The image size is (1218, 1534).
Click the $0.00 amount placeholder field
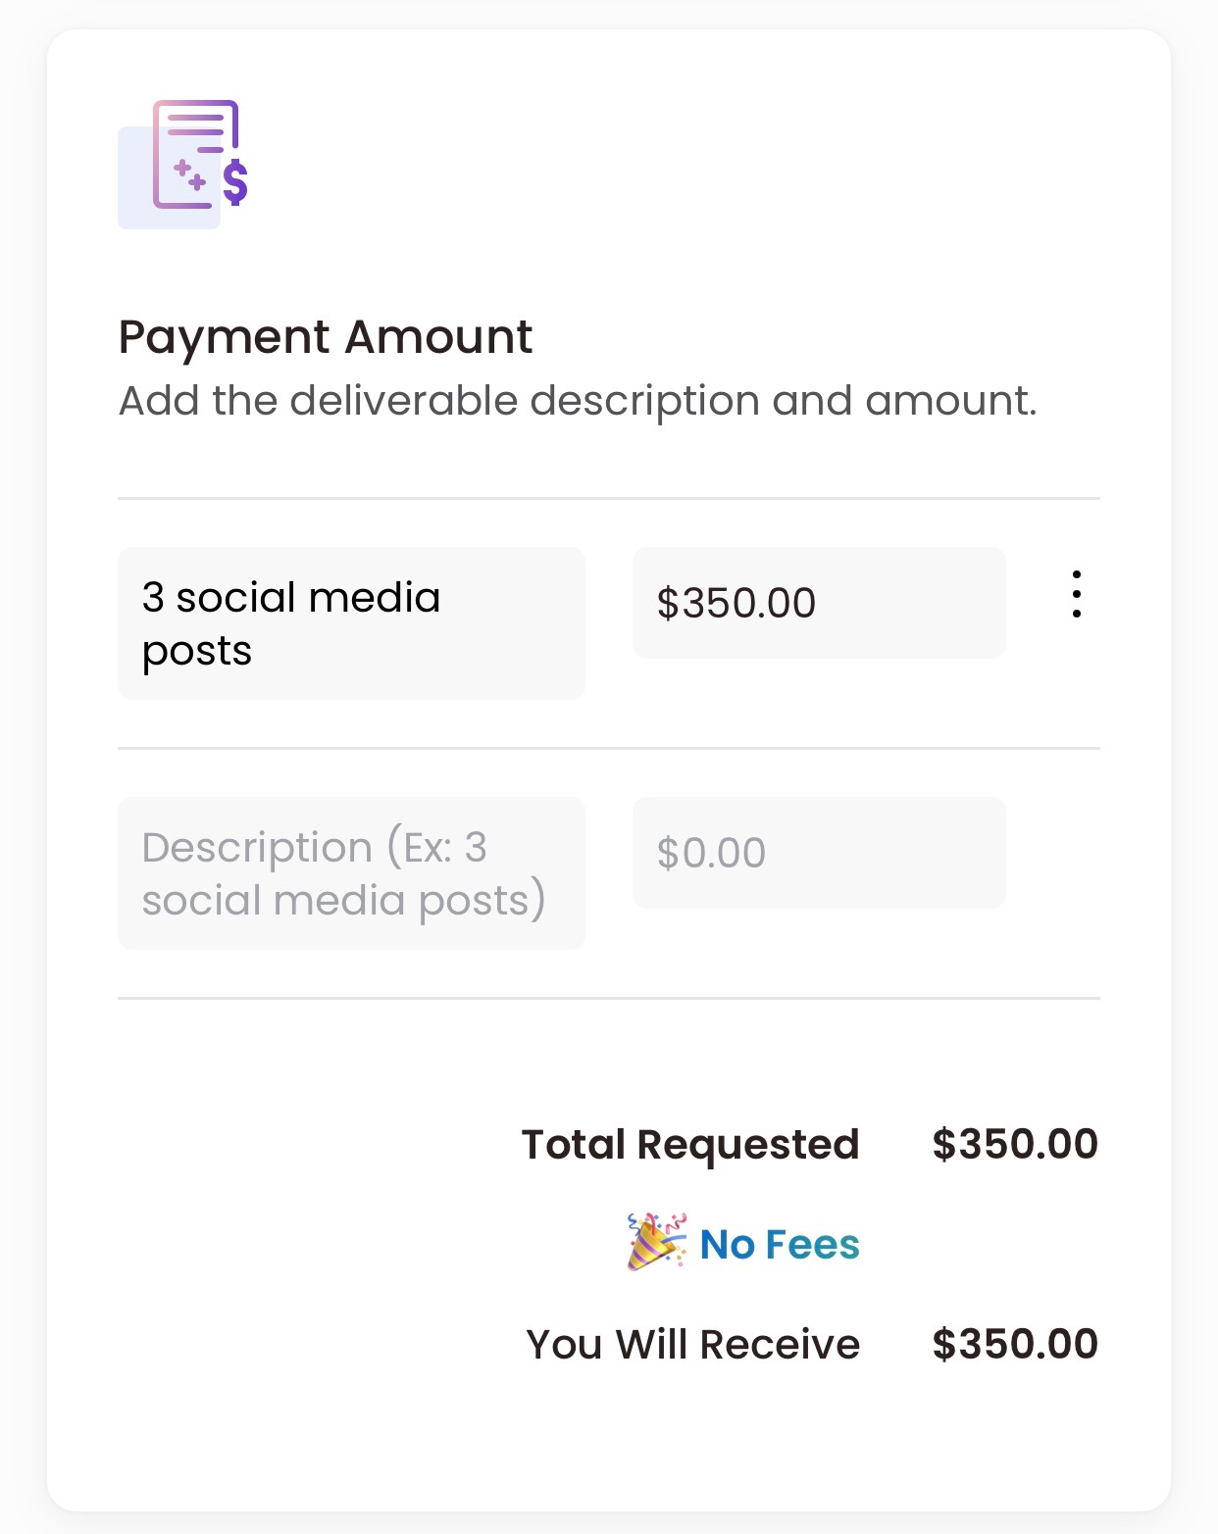(x=819, y=853)
